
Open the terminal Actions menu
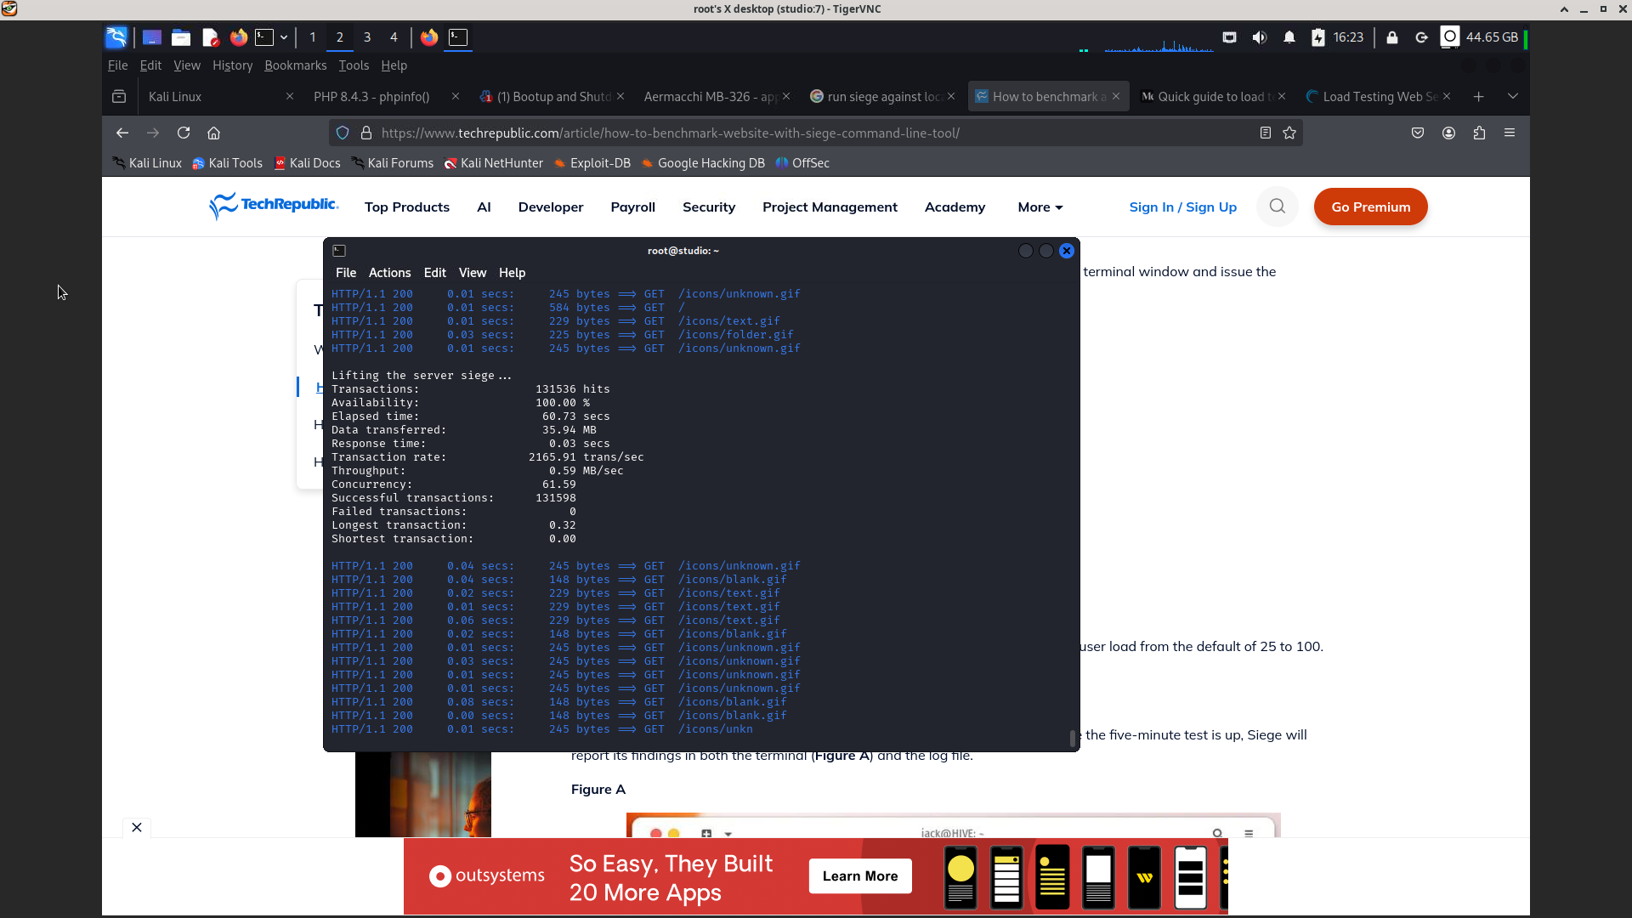click(389, 273)
